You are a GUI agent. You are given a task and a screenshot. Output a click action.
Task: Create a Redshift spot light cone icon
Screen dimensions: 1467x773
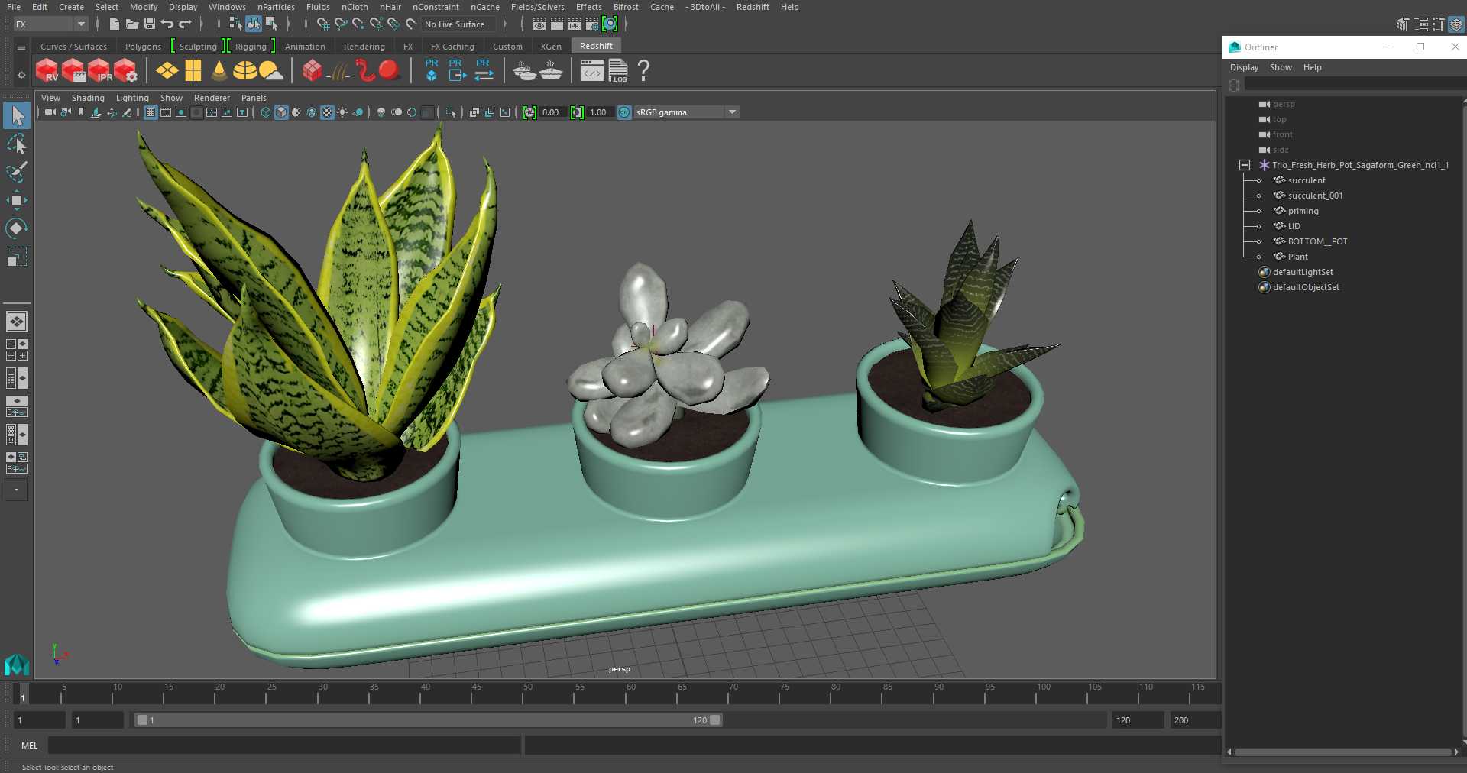coord(219,71)
